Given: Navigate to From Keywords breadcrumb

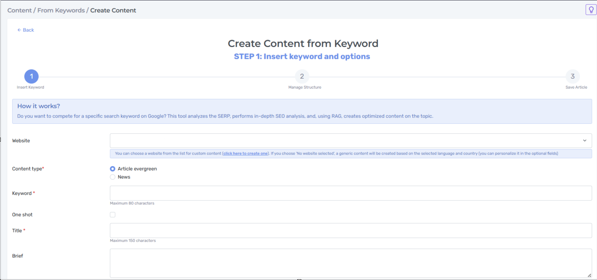Looking at the screenshot, I should click(61, 11).
